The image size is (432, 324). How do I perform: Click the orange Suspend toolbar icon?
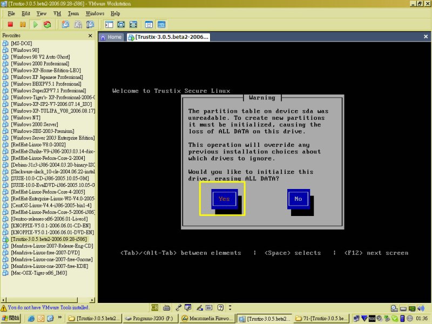23,24
